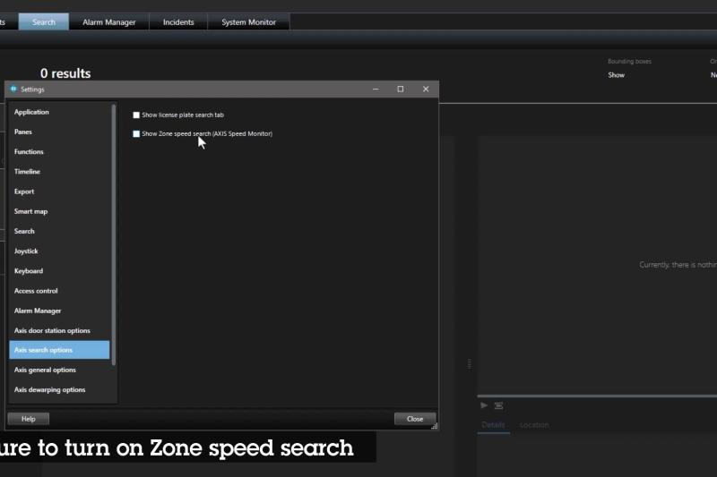Open Timeline settings category
The height and width of the screenshot is (477, 717).
coord(59,172)
